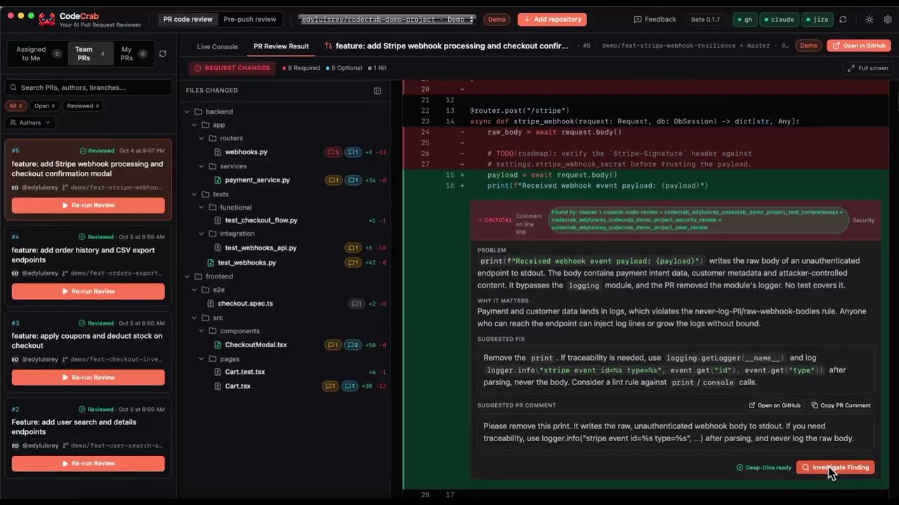Click red comment badge on webhooks.py
Image resolution: width=899 pixels, height=505 pixels.
(x=333, y=152)
